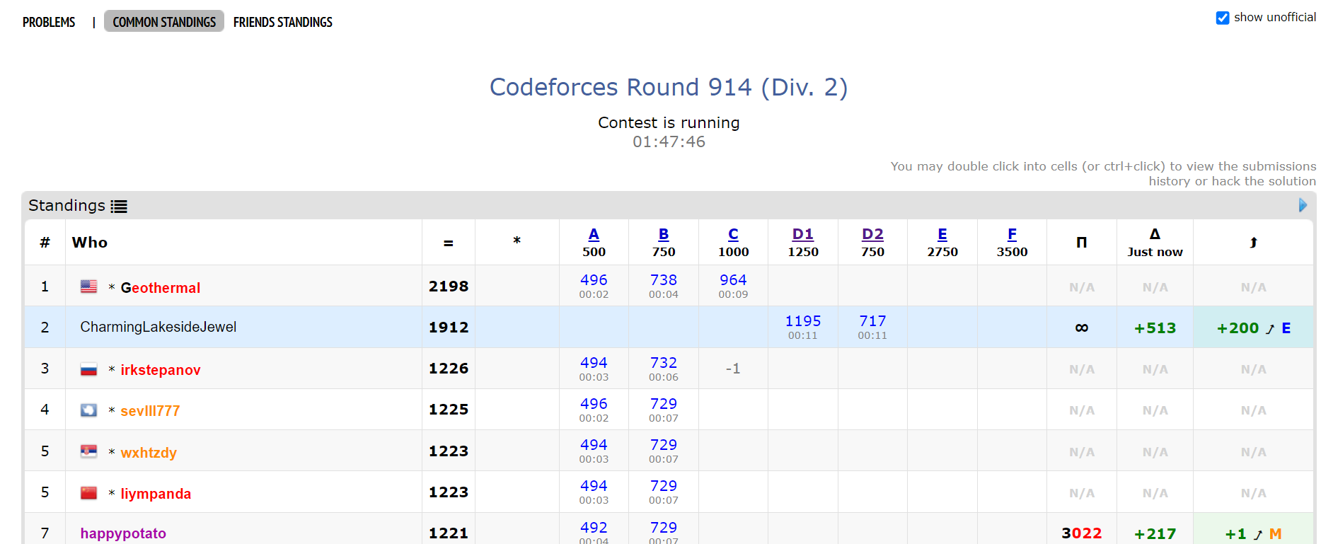Click happypotato's +217 delta cell

tap(1155, 534)
